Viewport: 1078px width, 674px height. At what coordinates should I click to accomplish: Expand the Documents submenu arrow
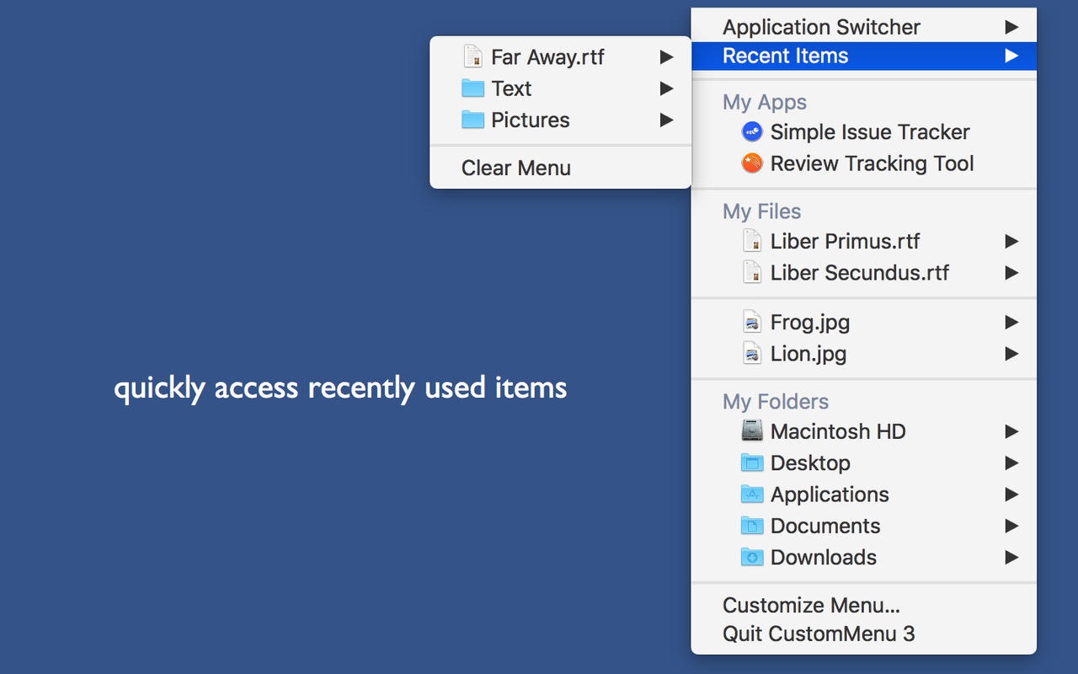(x=1011, y=526)
